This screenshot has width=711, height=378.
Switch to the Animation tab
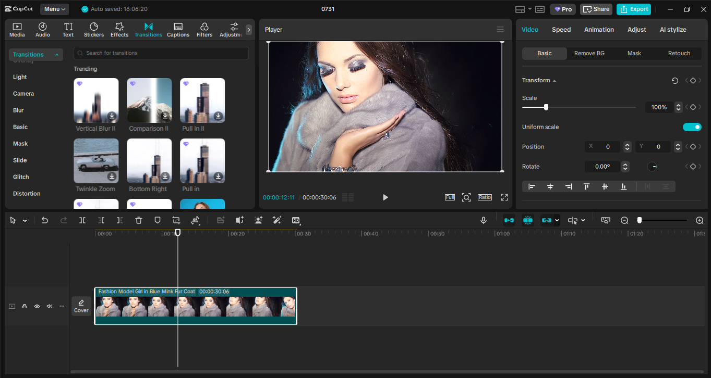point(598,30)
